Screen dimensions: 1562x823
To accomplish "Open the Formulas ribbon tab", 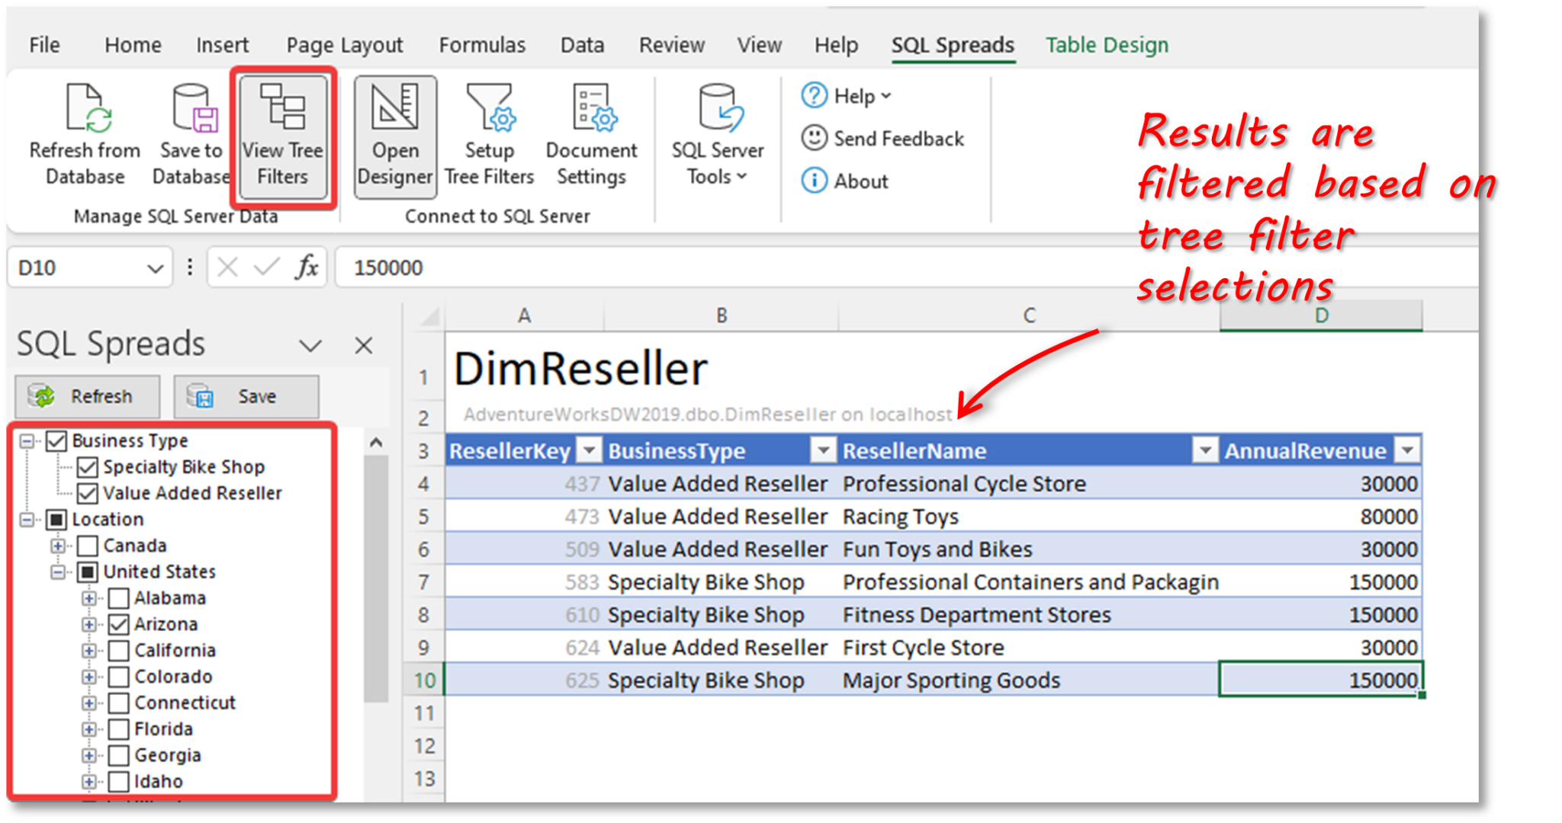I will (482, 45).
